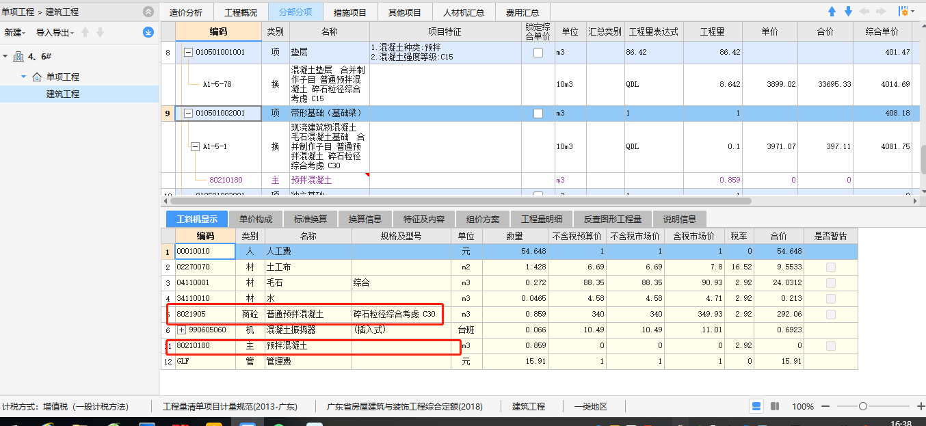Switch to the 其他项目 tab
This screenshot has height=426, width=926.
[x=405, y=12]
